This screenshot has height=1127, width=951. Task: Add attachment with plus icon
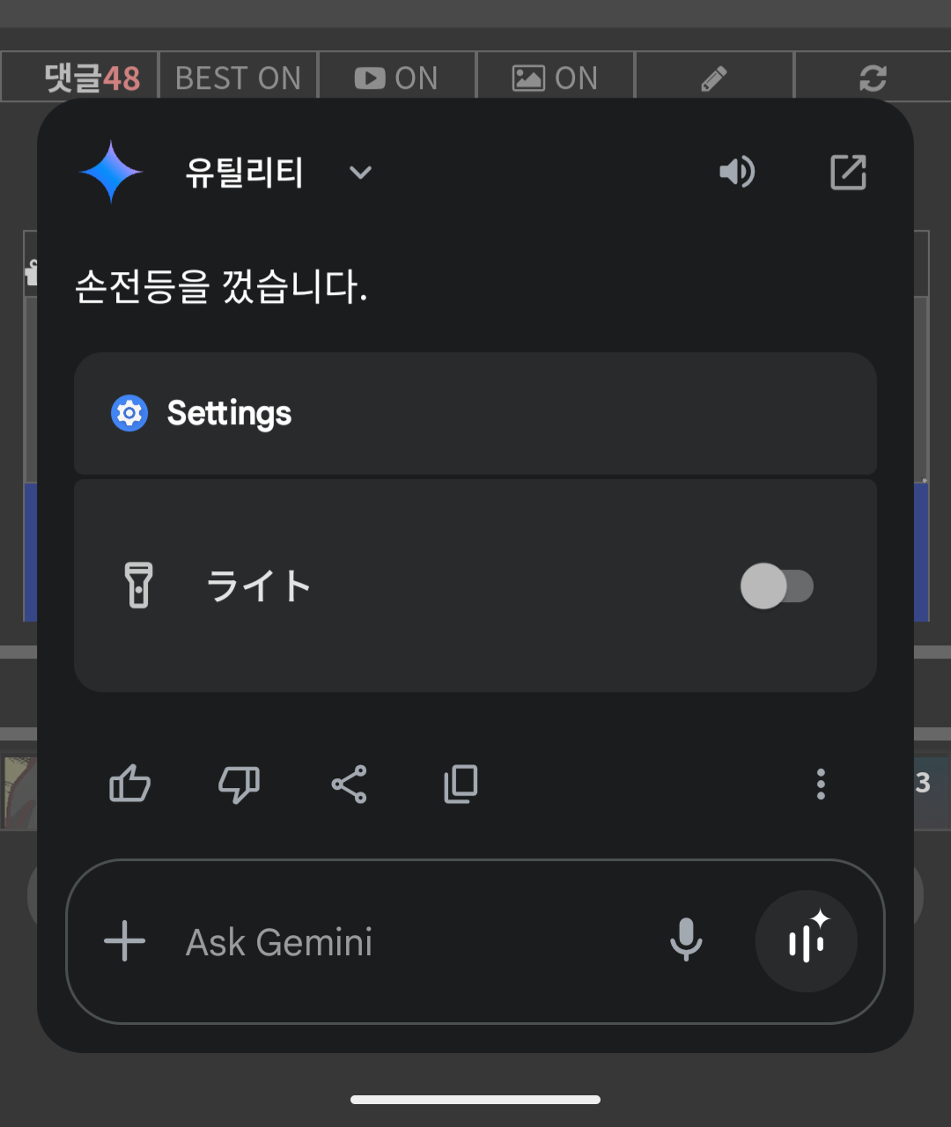click(x=125, y=941)
